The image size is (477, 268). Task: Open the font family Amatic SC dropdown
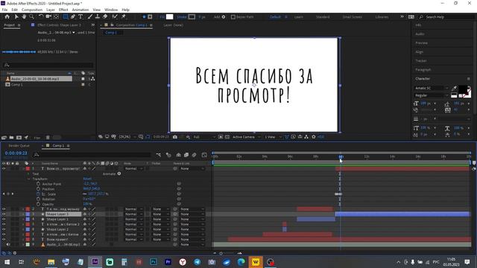432,88
